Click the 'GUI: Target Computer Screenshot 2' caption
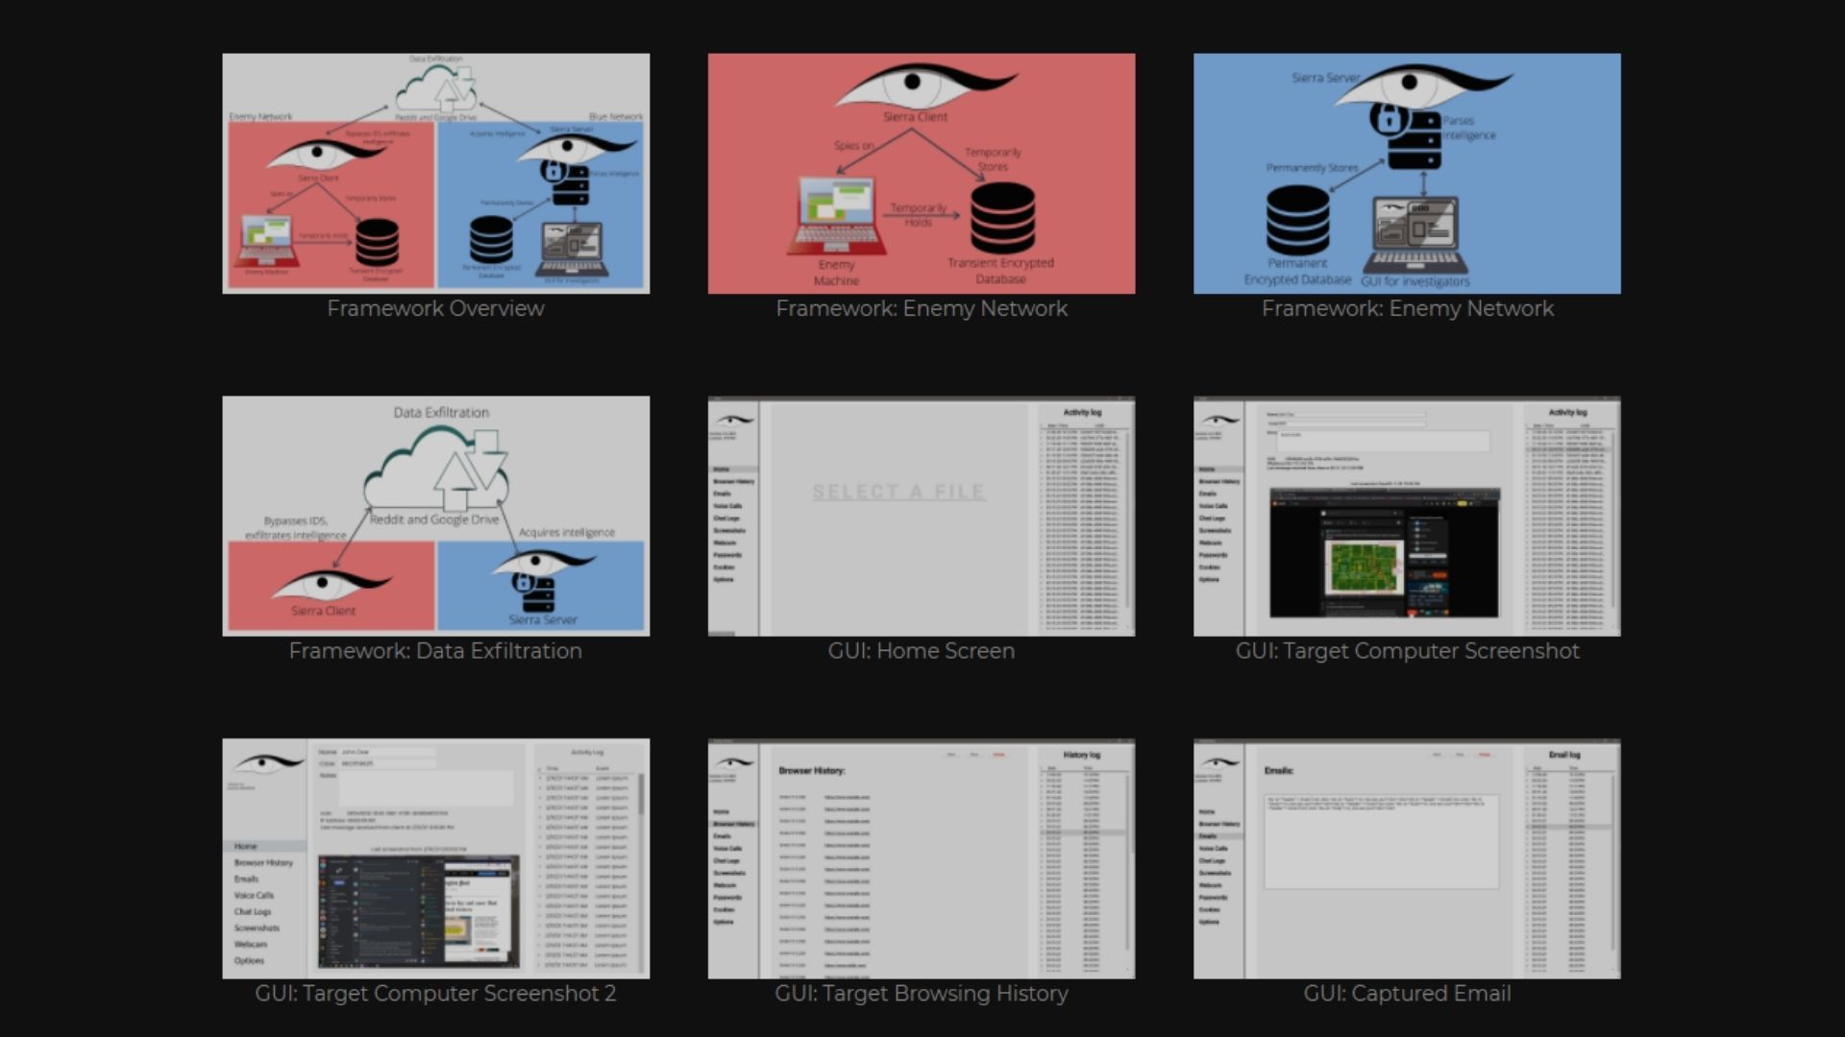The width and height of the screenshot is (1845, 1037). click(x=435, y=994)
